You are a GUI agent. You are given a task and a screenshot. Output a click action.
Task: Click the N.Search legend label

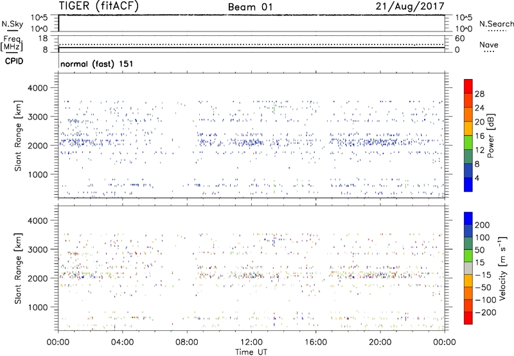497,24
